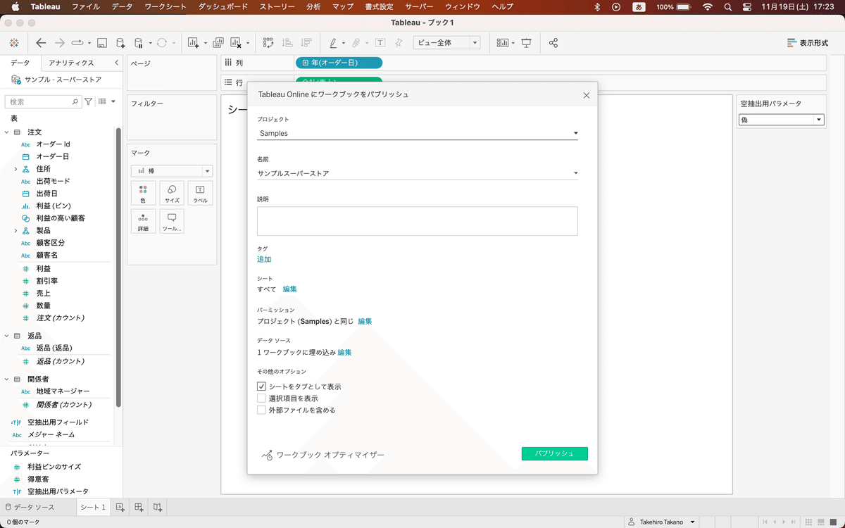Click the pause auto updates icon
Viewport: 845px width, 528px height.
139,43
